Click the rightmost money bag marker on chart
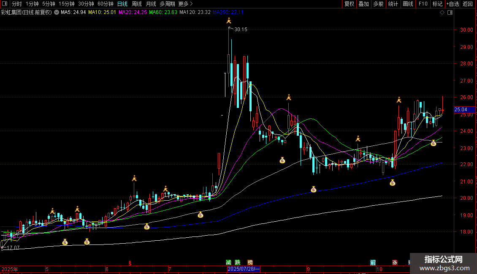Image resolution: width=477 pixels, height=274 pixels. 433,143
